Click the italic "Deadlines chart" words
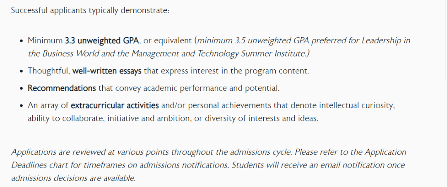 tap(40, 165)
